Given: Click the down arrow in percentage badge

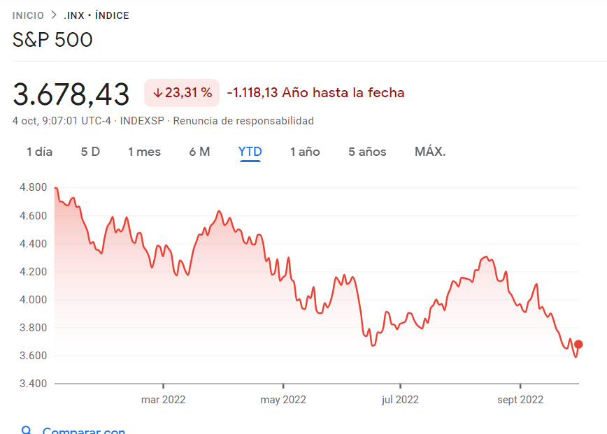Looking at the screenshot, I should (x=157, y=93).
